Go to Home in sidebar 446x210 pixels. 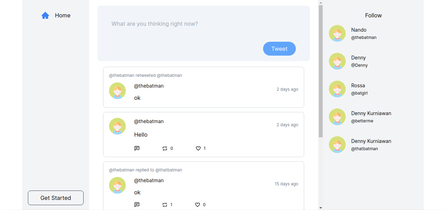[63, 15]
